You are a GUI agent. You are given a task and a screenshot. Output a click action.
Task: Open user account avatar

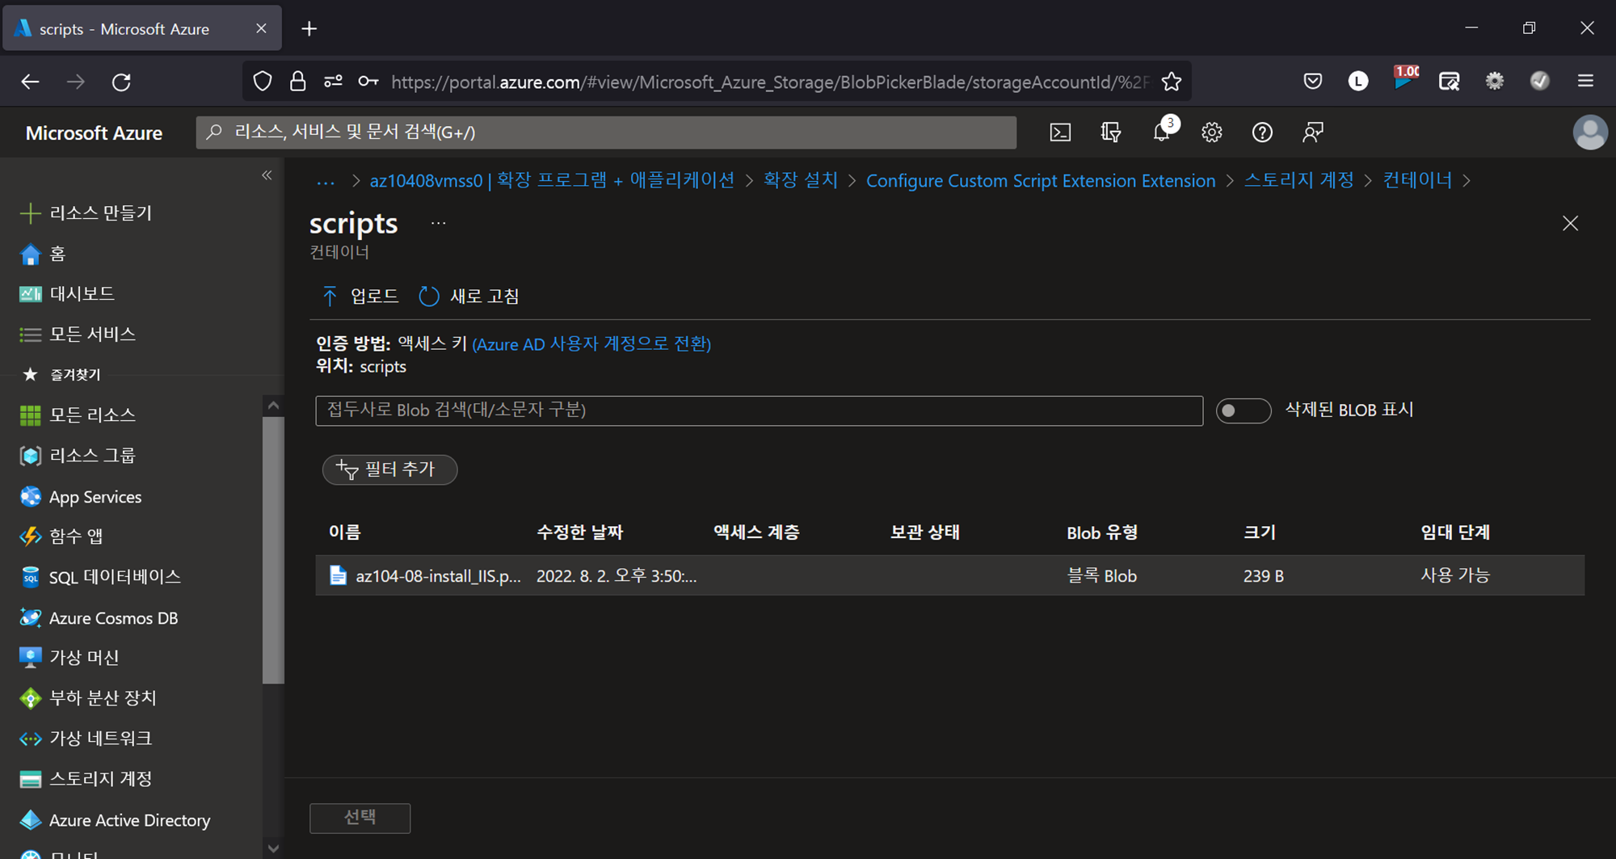click(x=1590, y=133)
